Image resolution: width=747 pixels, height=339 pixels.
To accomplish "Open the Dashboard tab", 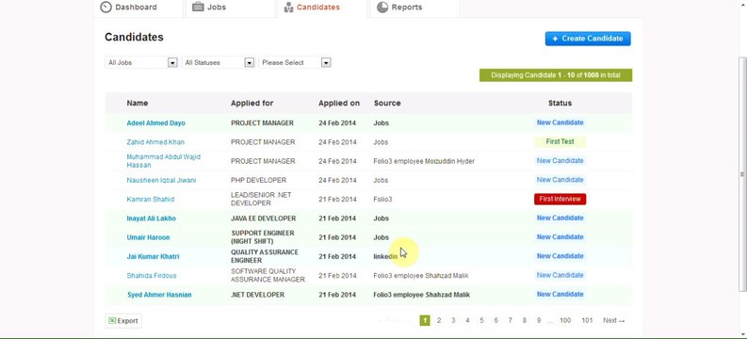I will [x=138, y=8].
